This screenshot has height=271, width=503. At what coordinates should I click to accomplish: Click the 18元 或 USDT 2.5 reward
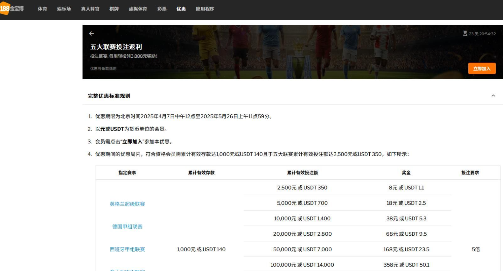pyautogui.click(x=406, y=203)
